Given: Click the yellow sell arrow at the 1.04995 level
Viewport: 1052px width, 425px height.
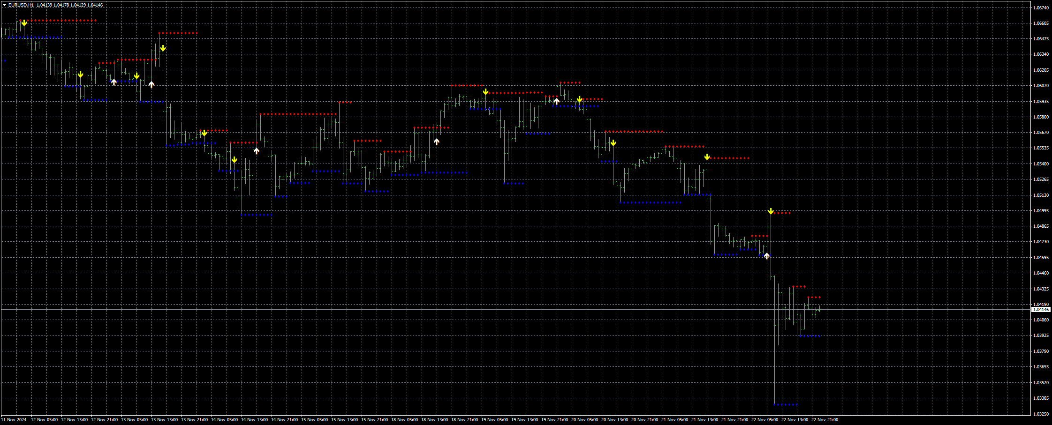Looking at the screenshot, I should pos(771,211).
